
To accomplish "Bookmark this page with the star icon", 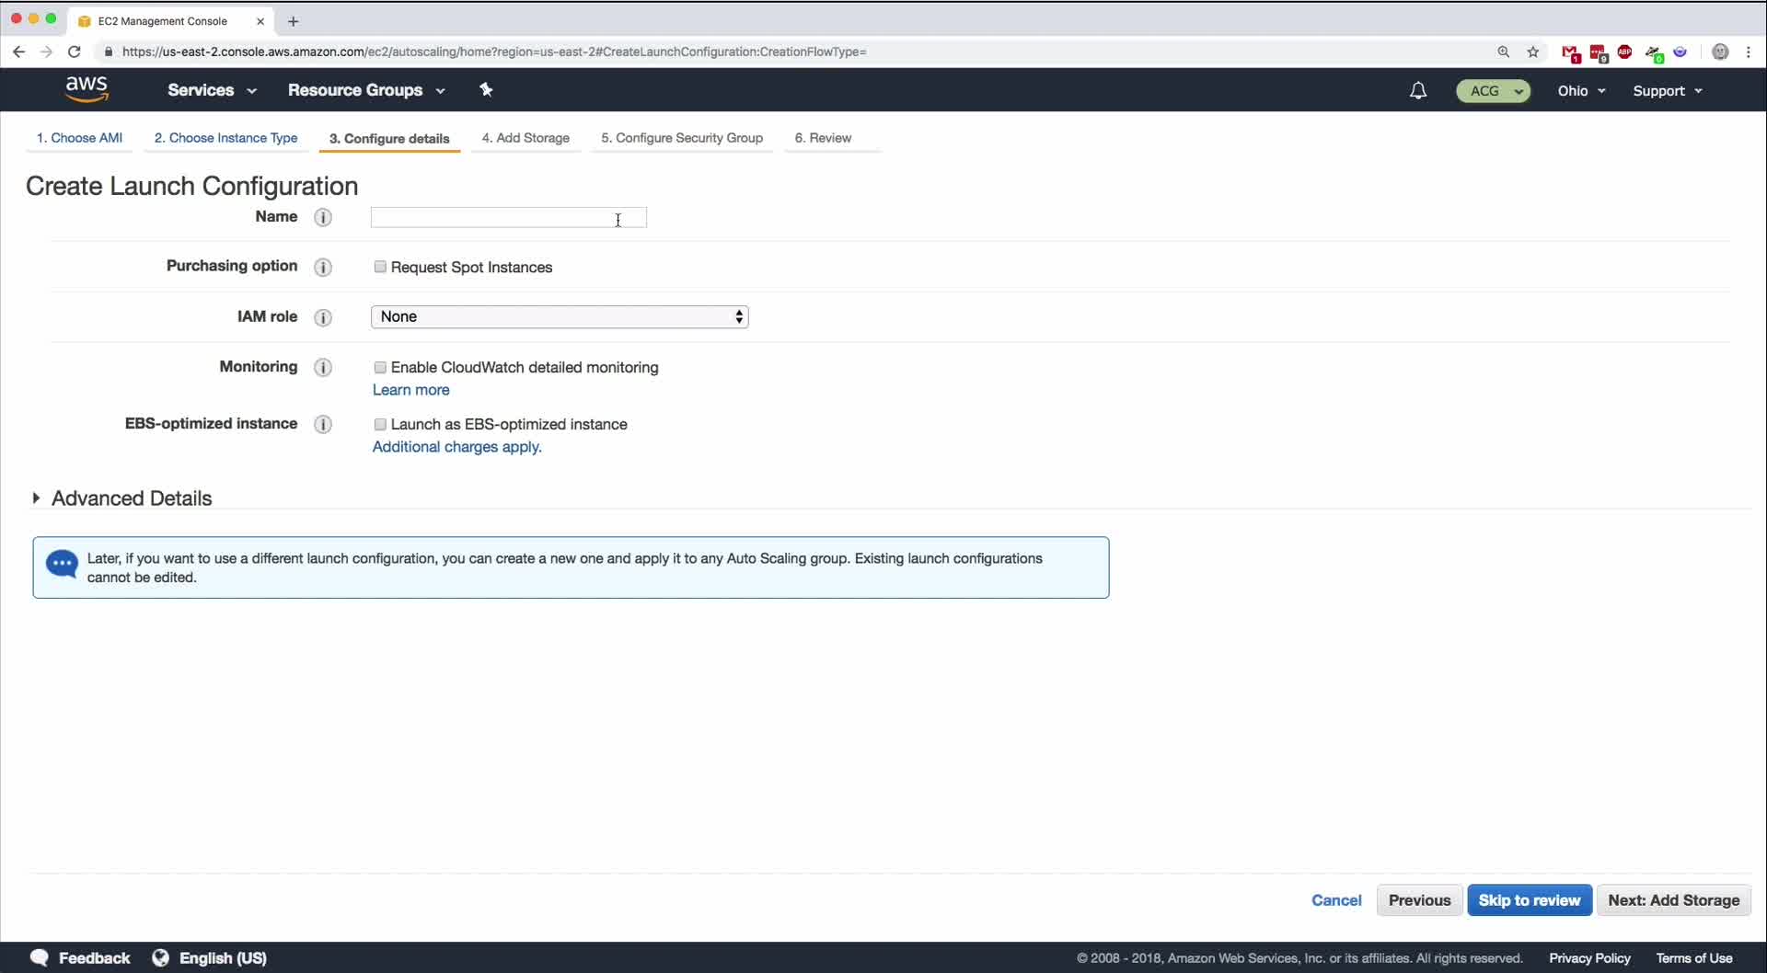I will point(1533,52).
